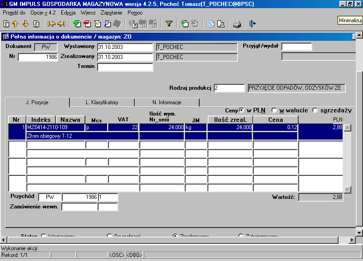
Task: Click the greyed-out eraser icon
Action: [x=118, y=24]
